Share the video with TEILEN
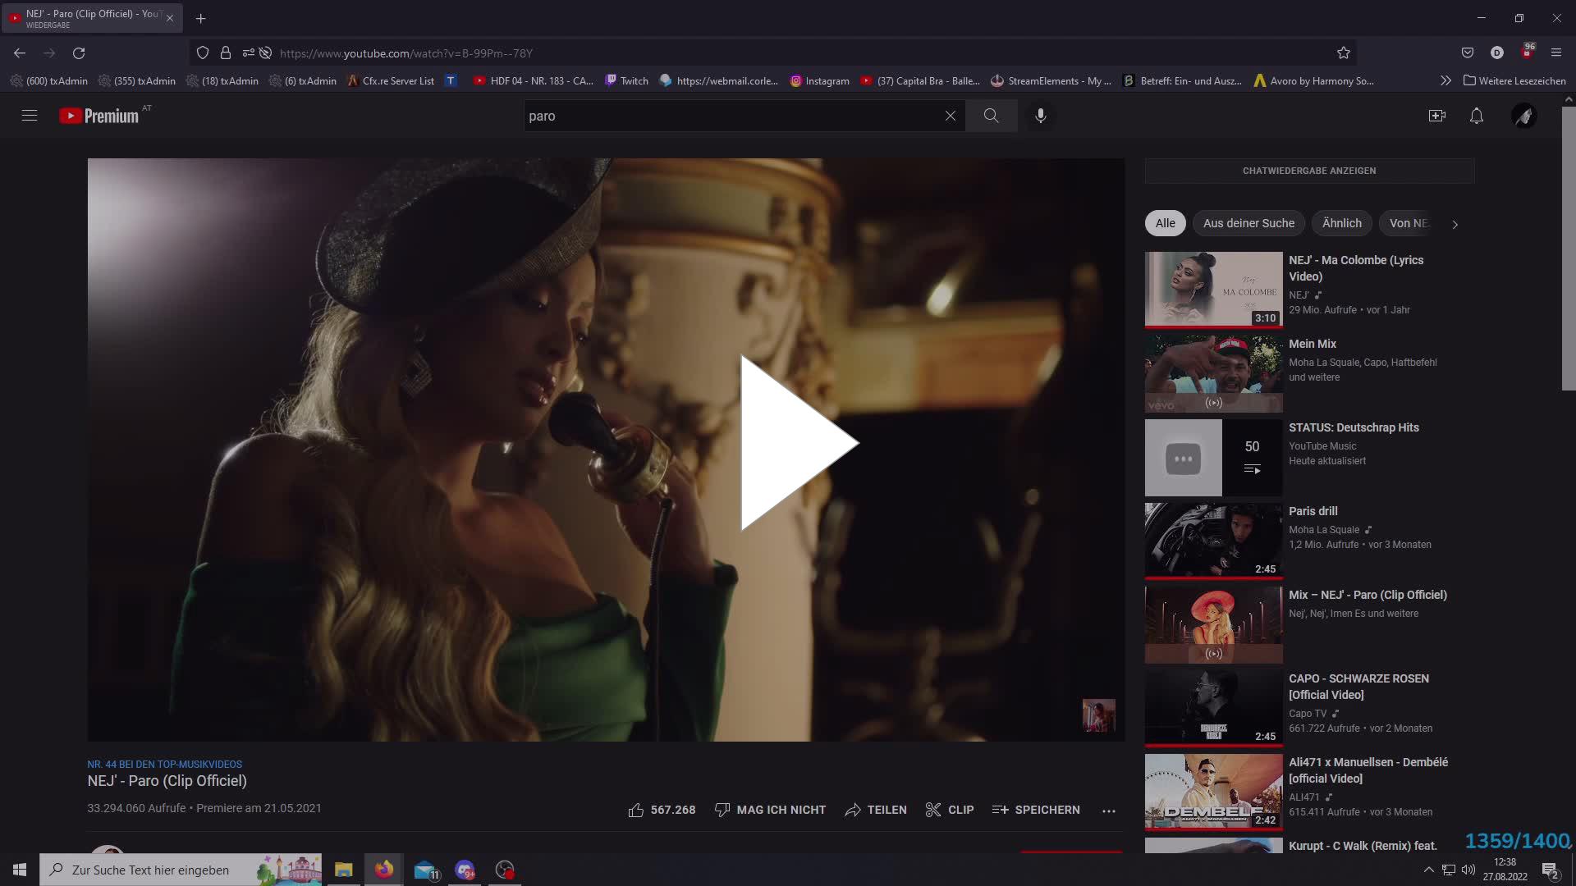The width and height of the screenshot is (1576, 886). point(876,810)
